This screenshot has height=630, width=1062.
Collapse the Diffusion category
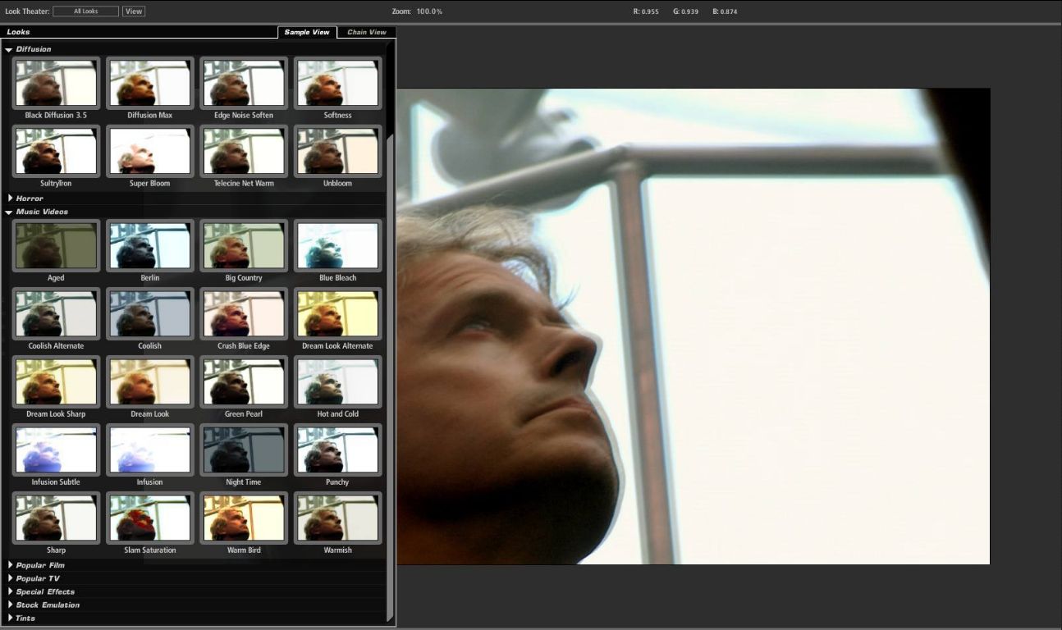[x=8, y=49]
